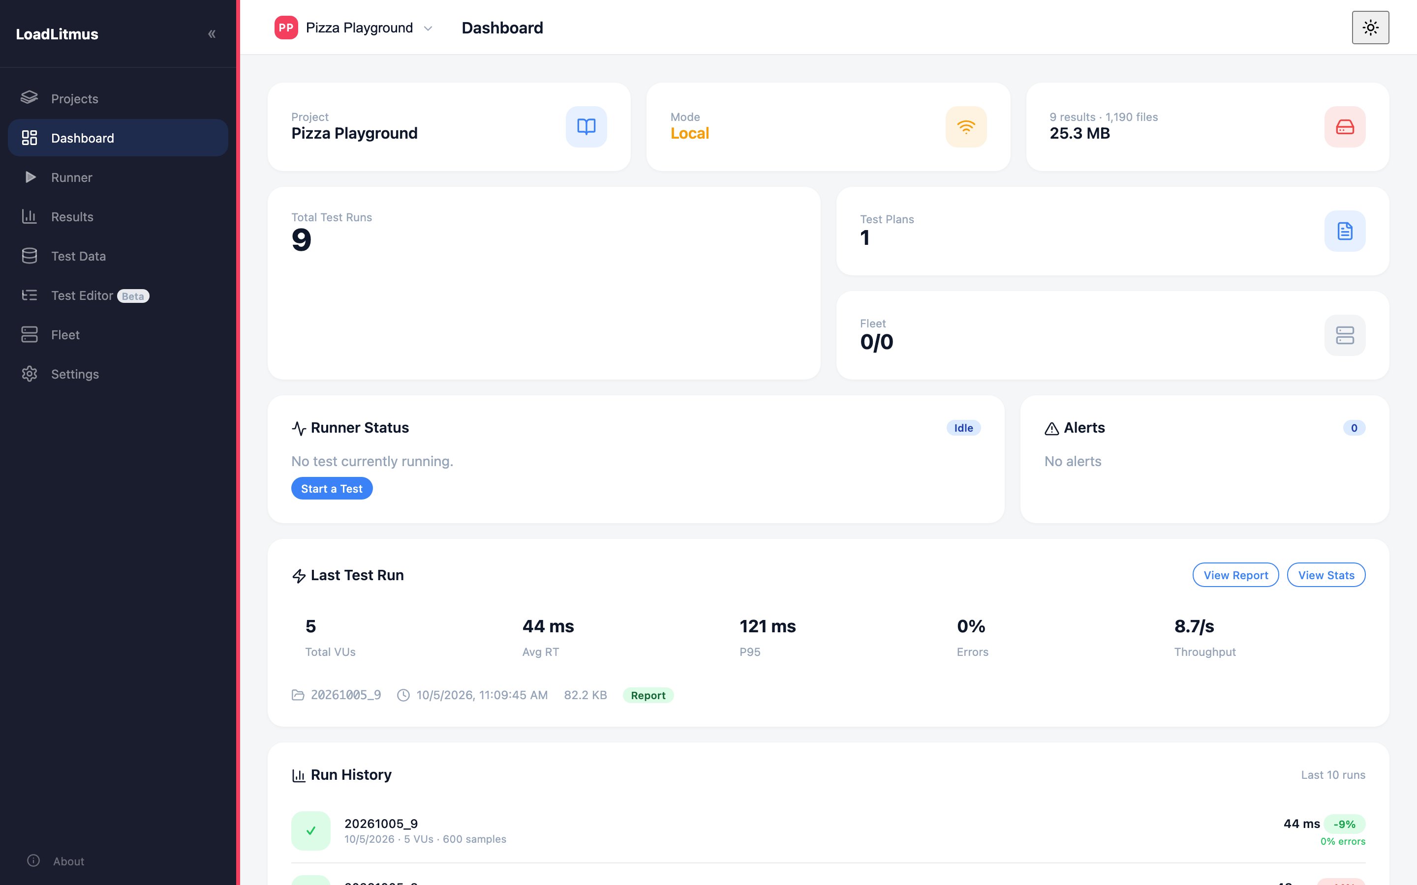Click the Fleet card server icon

coord(1345,335)
